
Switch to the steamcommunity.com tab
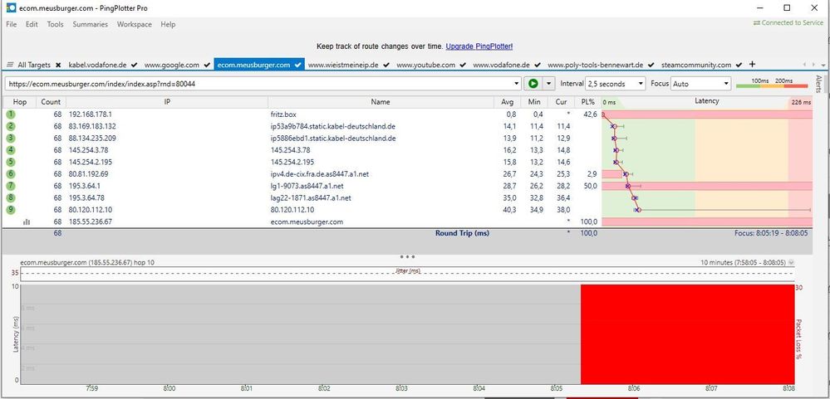coord(696,65)
